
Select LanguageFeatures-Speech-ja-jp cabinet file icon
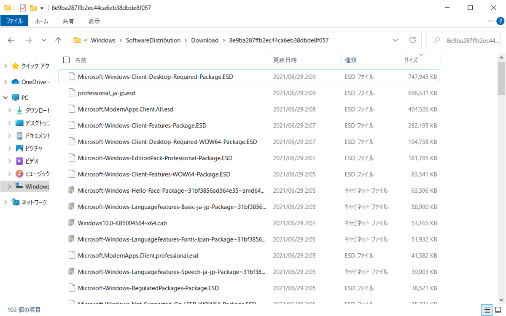72,272
